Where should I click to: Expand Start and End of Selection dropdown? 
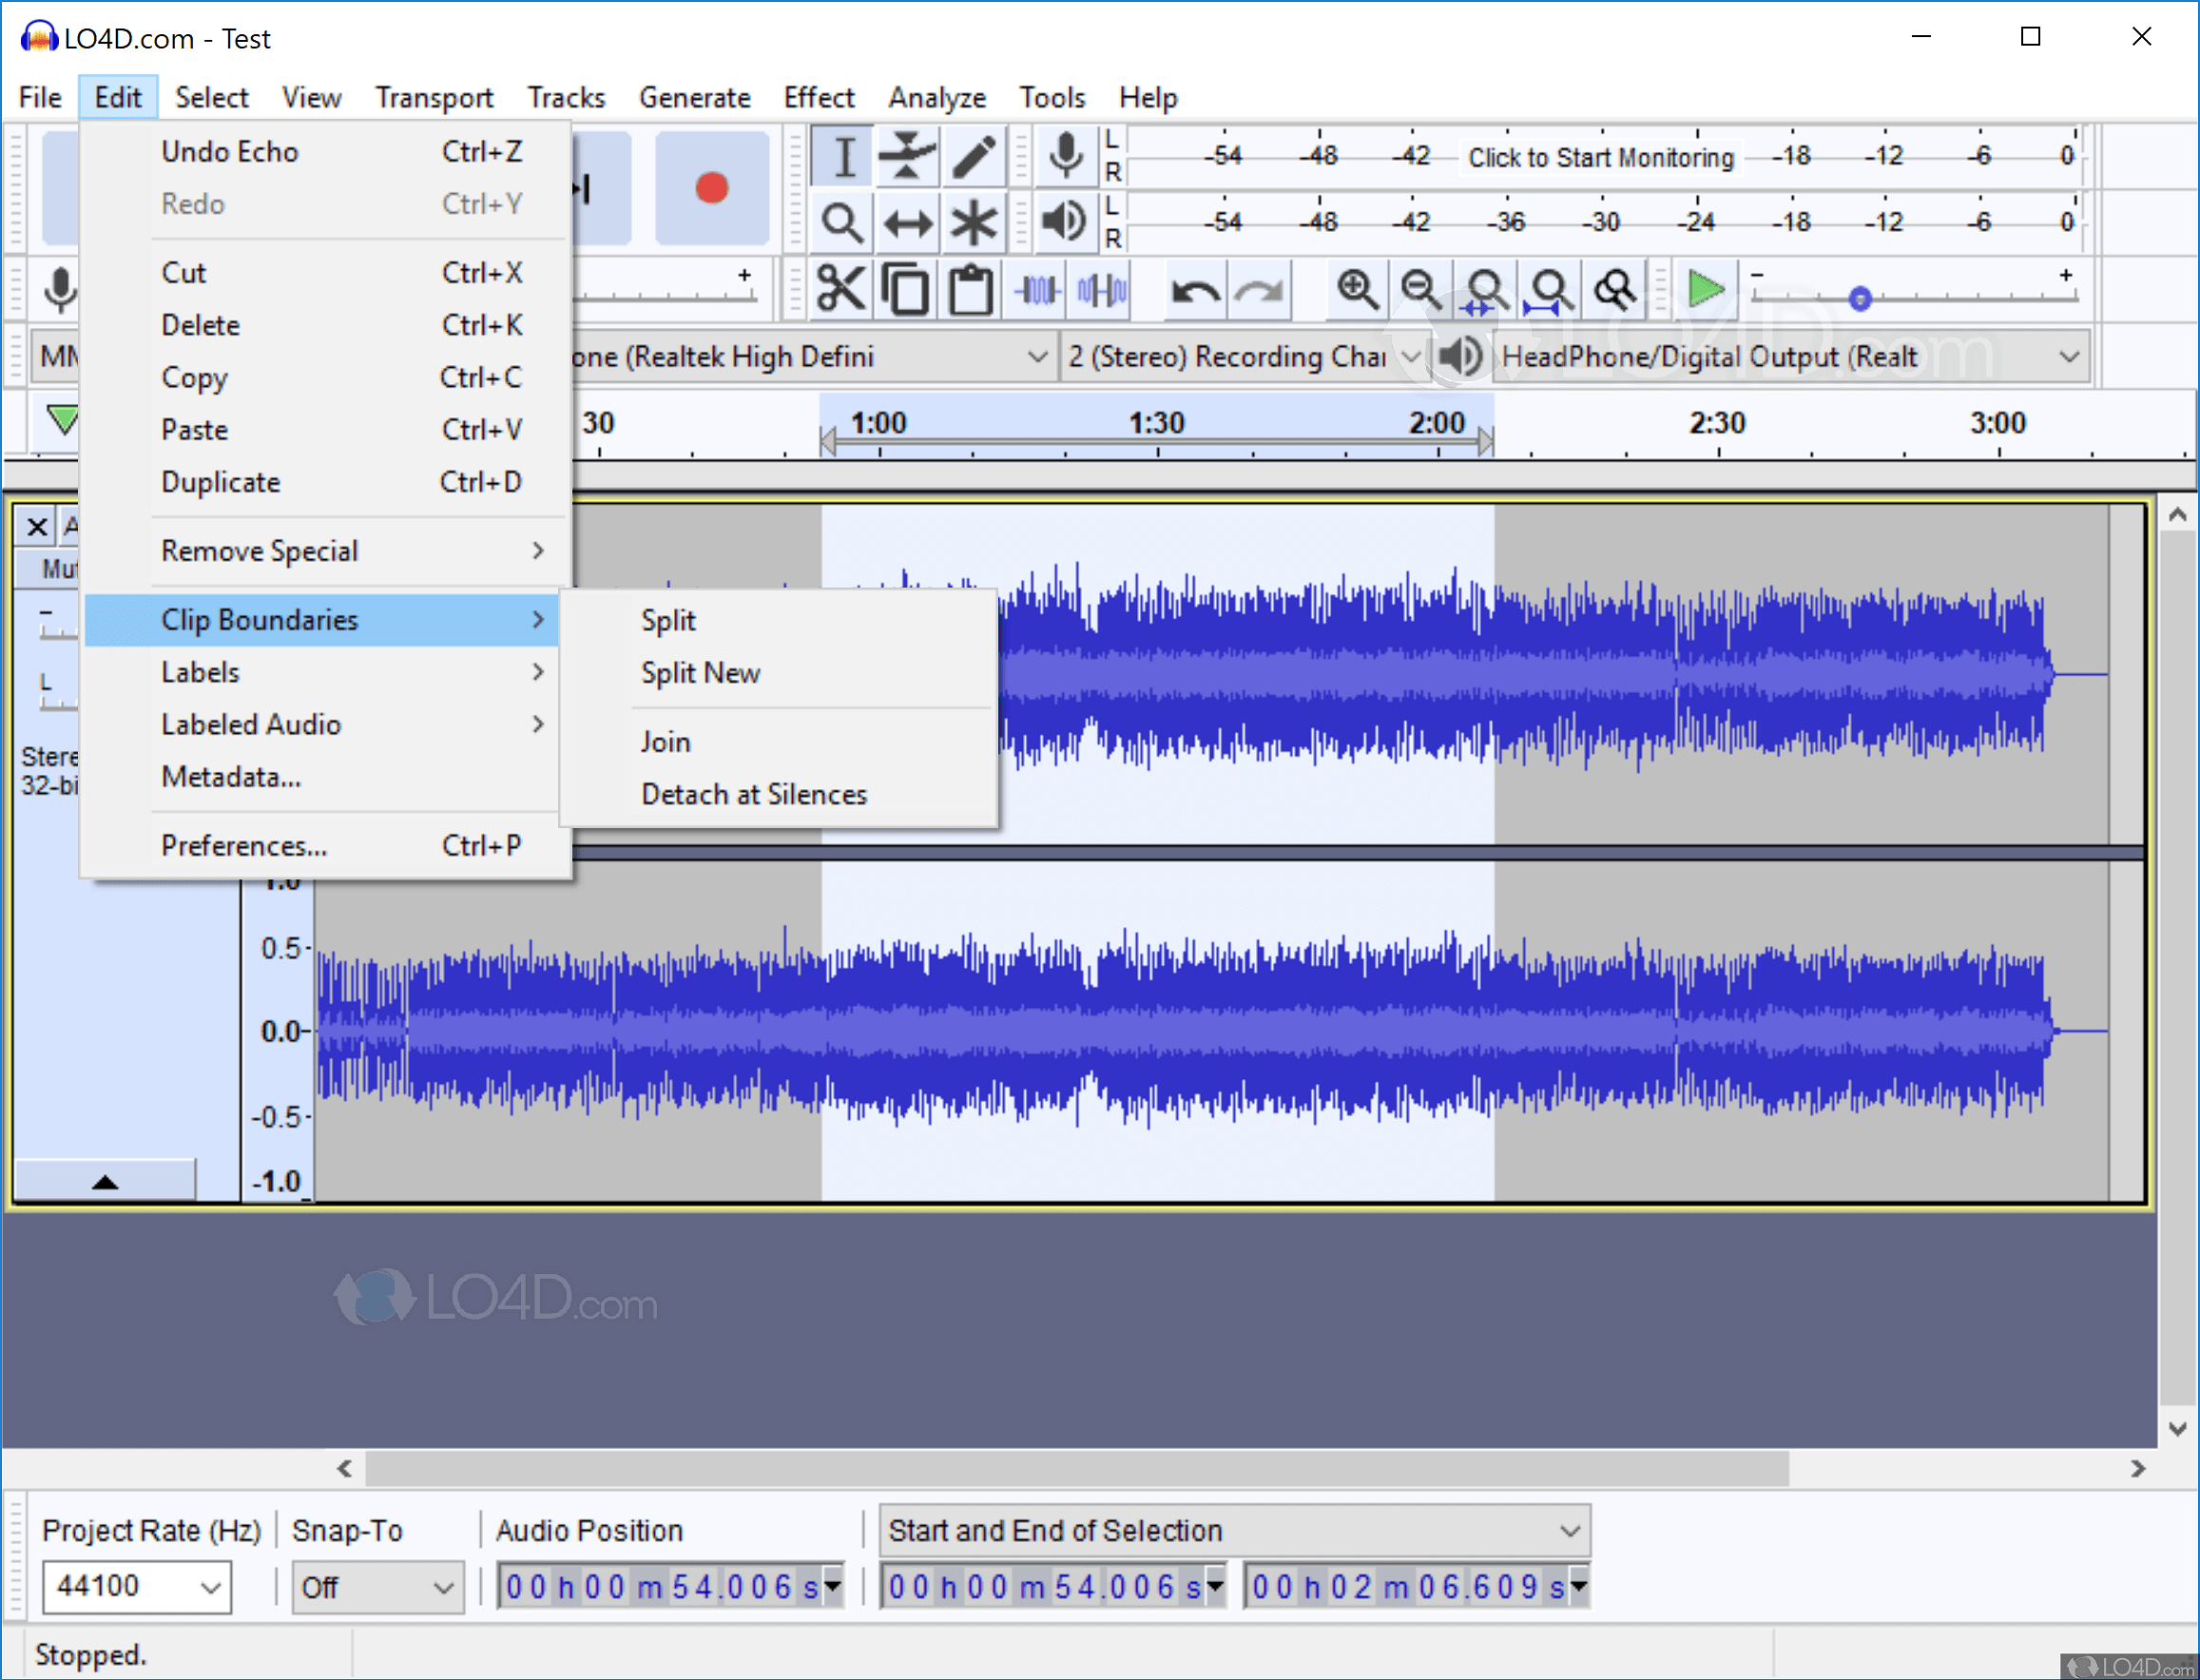tap(1569, 1531)
